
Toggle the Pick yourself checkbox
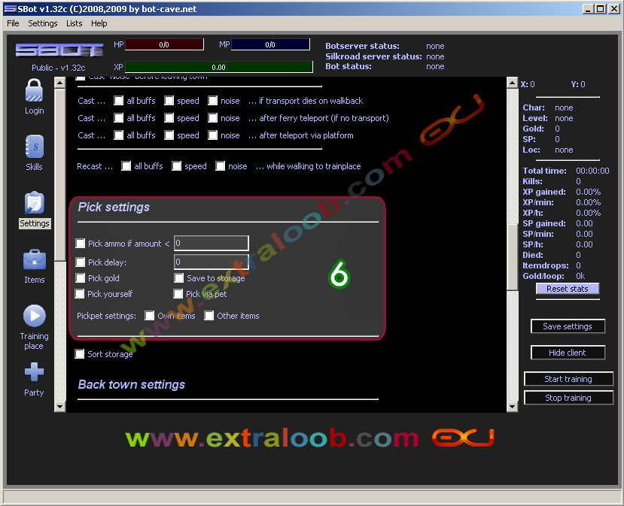tap(80, 294)
